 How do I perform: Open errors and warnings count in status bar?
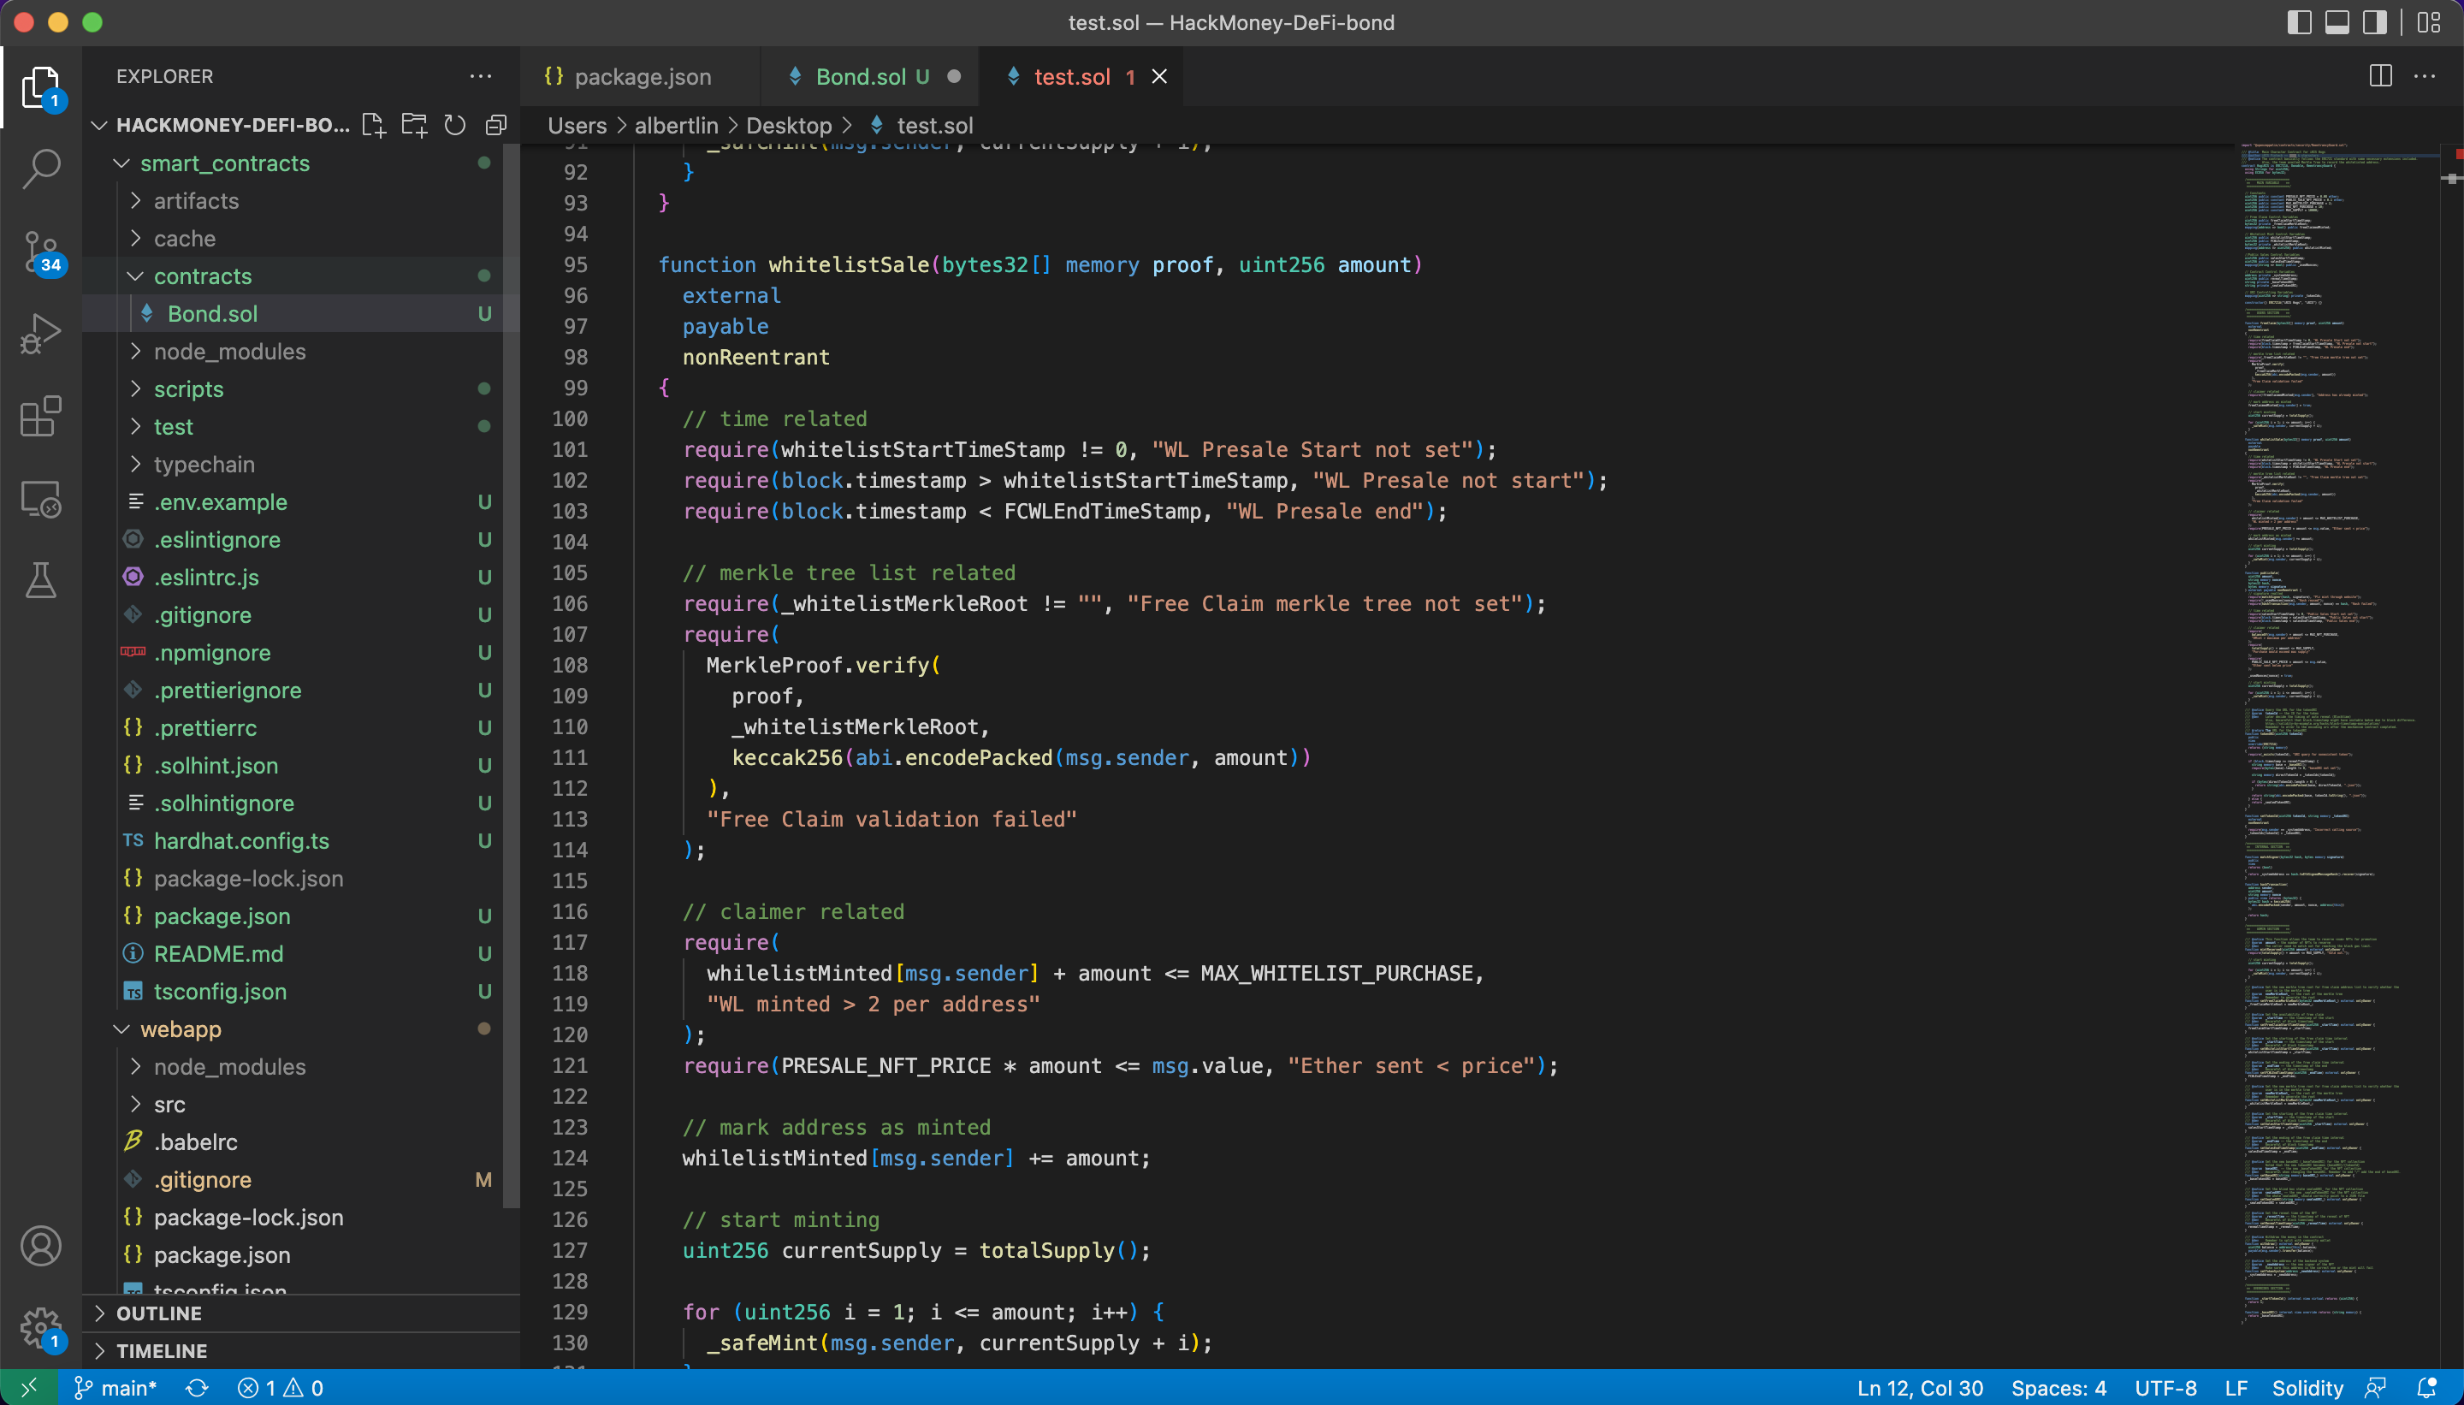pos(280,1388)
